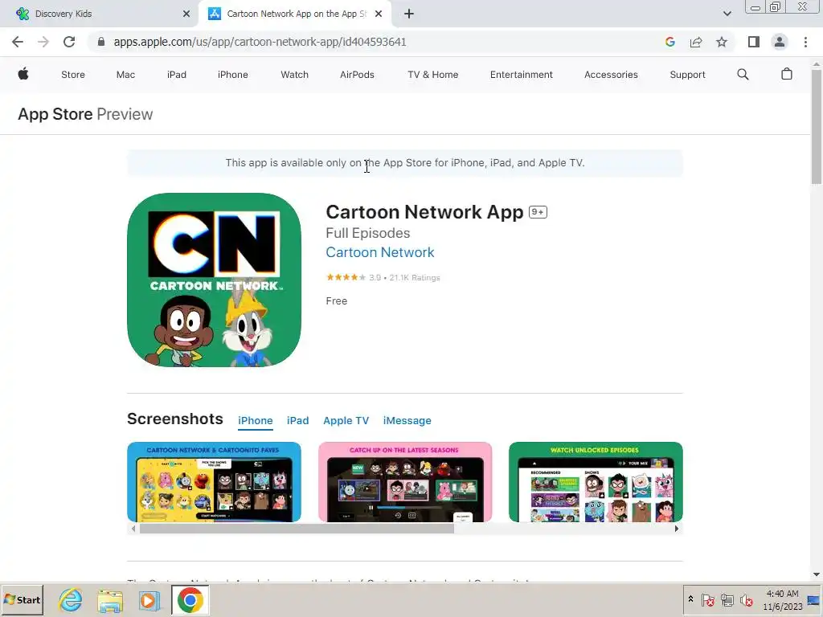The width and height of the screenshot is (823, 617).
Task: Open the TV & Home menu
Action: click(433, 75)
